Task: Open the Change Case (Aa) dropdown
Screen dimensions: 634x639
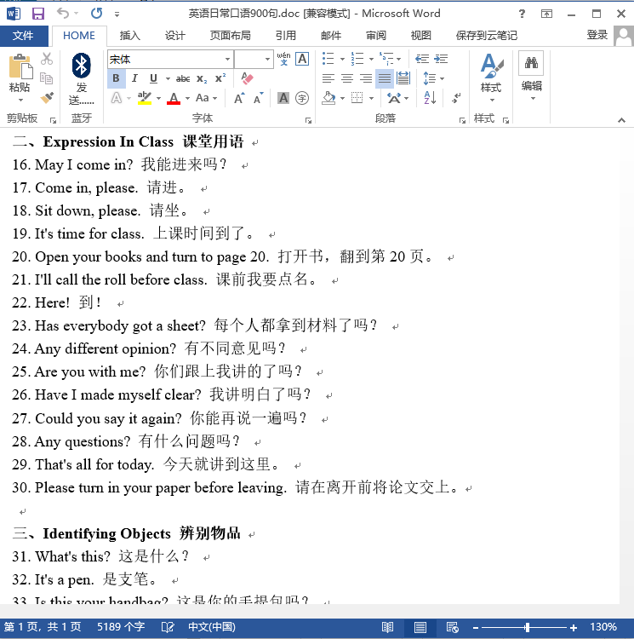Action: (206, 98)
